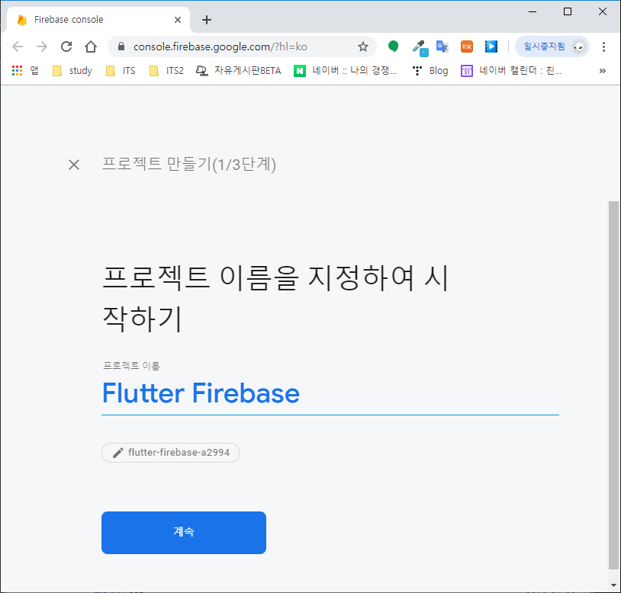Open the color picker eyedropper extension
This screenshot has width=621, height=593.
pos(420,47)
